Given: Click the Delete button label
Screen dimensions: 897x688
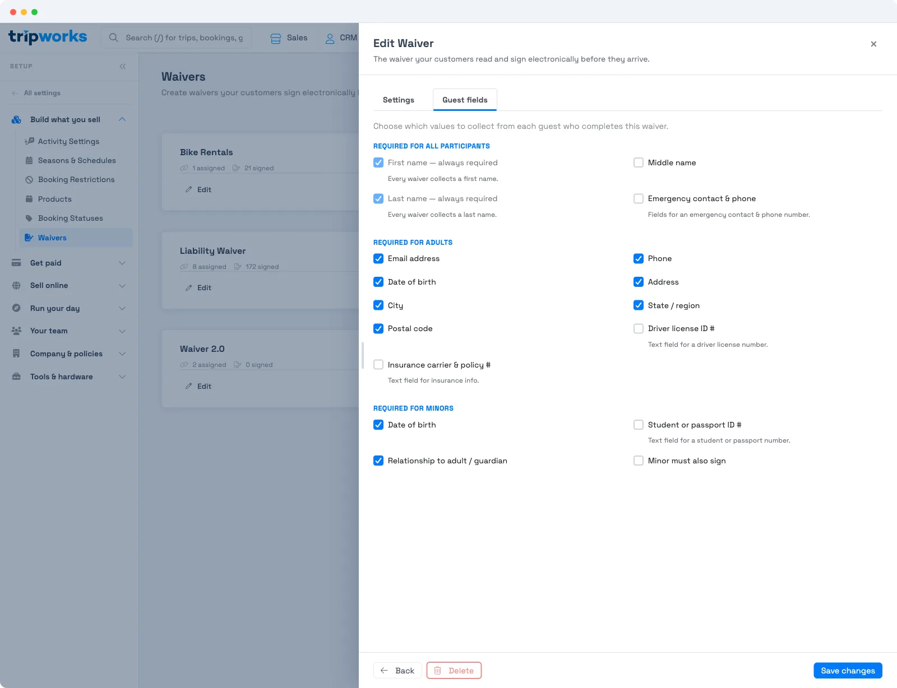Looking at the screenshot, I should click(461, 671).
